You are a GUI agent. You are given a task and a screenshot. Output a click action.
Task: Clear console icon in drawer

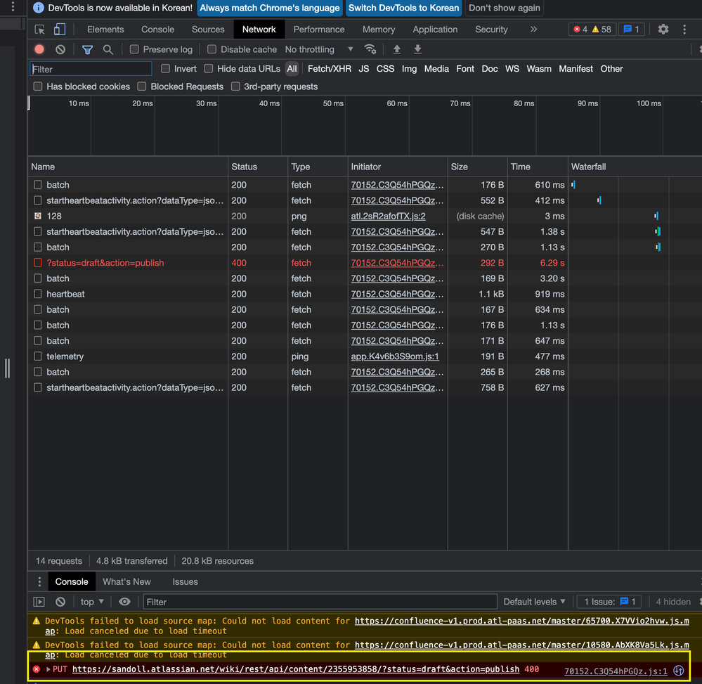[60, 602]
